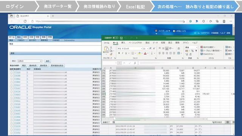Switch to the Excel Page Layout tab
The image size is (242, 136).
tap(135, 43)
